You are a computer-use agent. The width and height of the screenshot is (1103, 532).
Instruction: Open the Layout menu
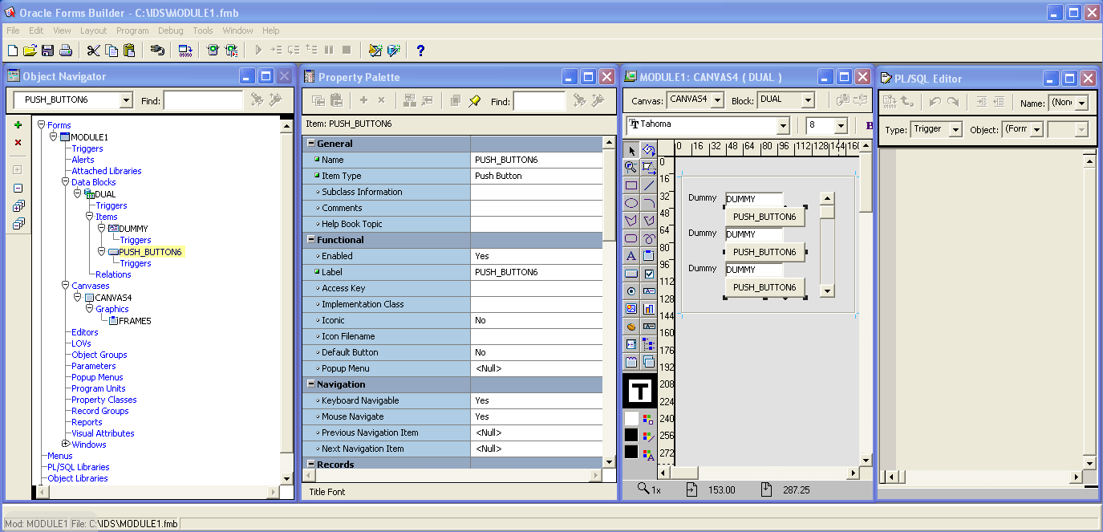tap(93, 30)
